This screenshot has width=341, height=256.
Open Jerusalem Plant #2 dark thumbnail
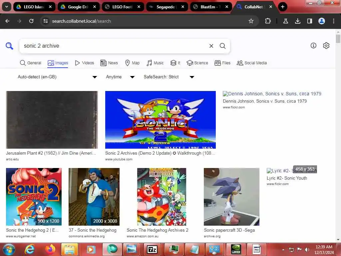52,120
